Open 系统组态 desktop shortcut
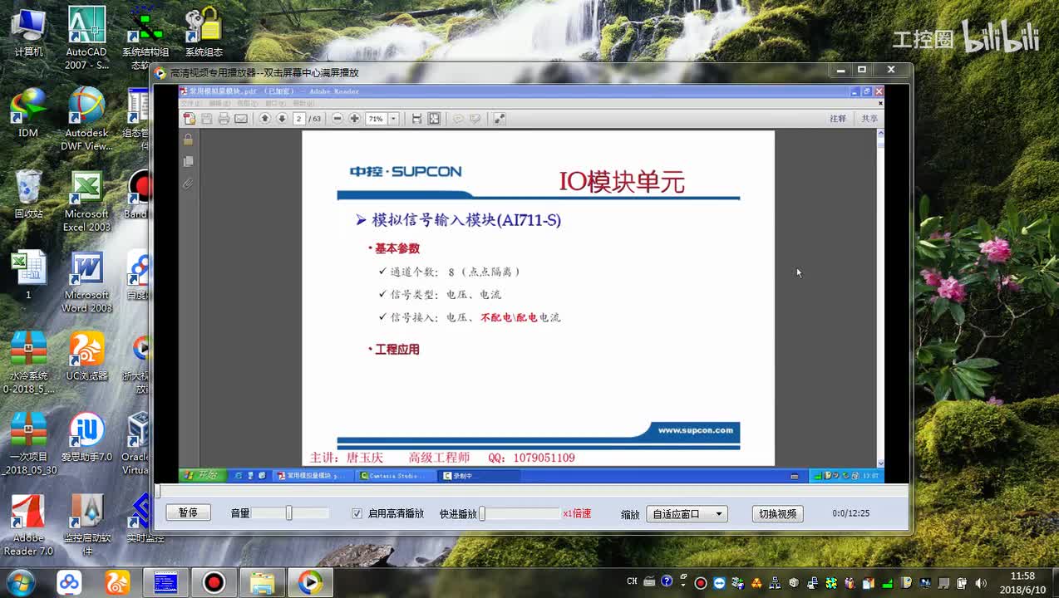Viewport: 1059px width, 598px height. click(204, 33)
